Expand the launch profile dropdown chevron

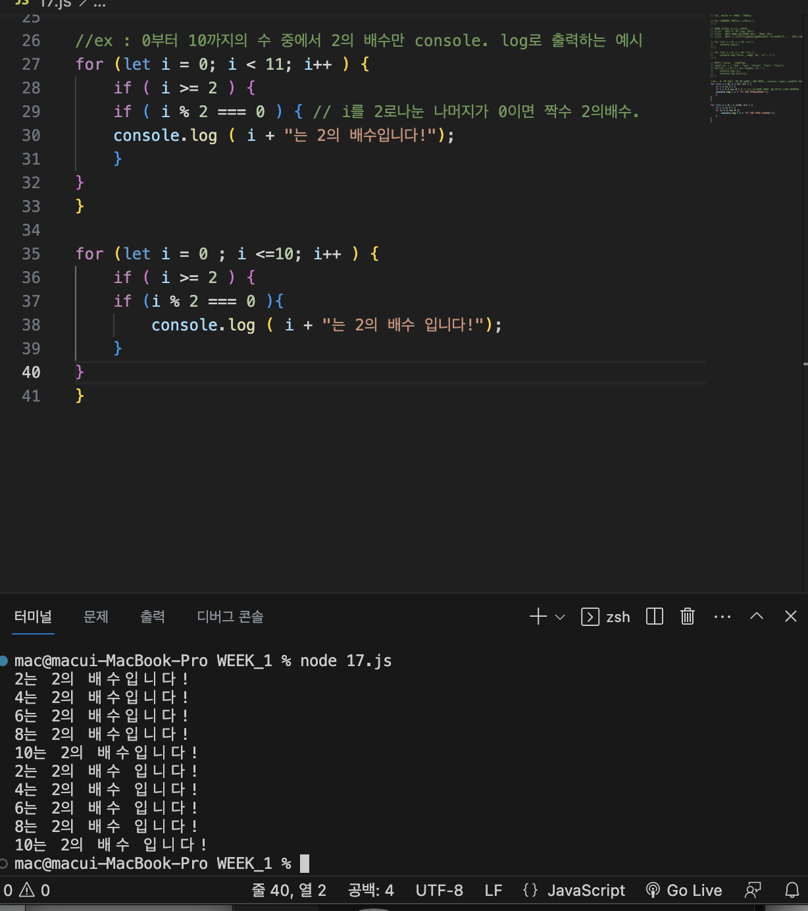(x=560, y=617)
